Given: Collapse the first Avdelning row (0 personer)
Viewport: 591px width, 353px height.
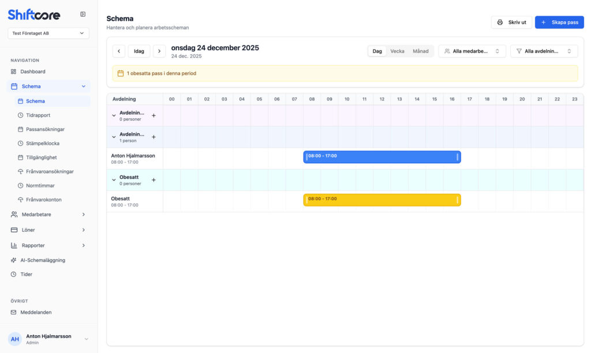Looking at the screenshot, I should click(x=114, y=116).
